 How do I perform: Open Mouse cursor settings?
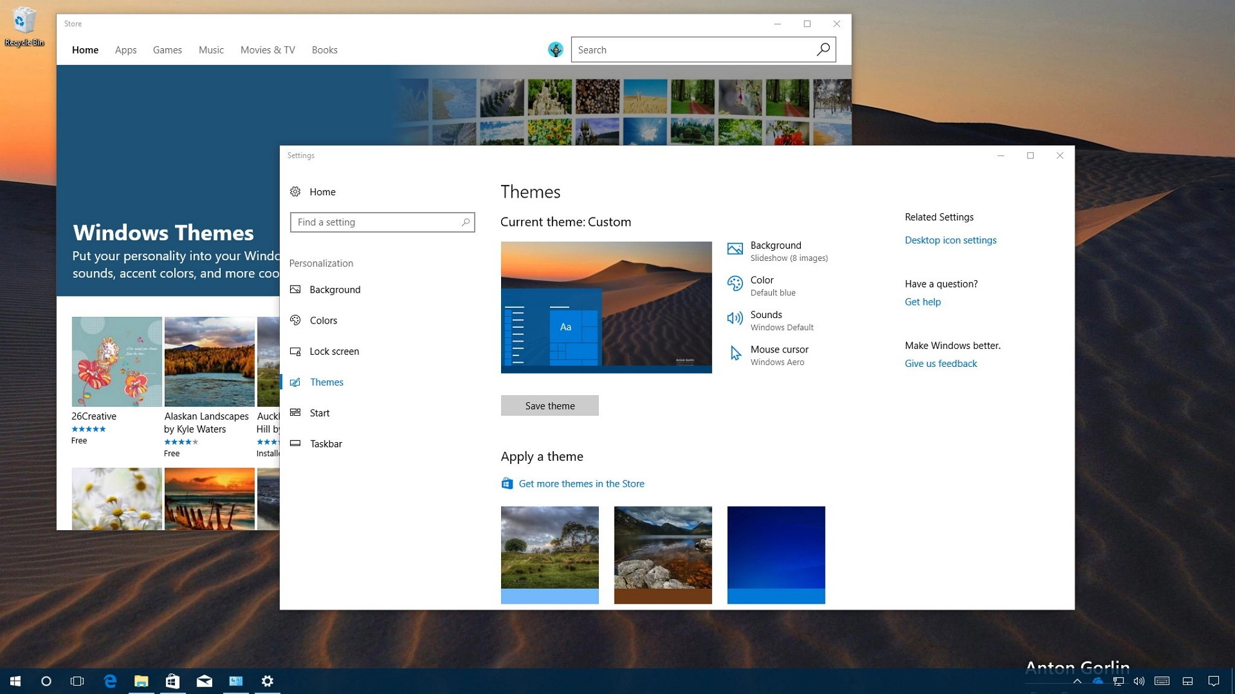point(779,349)
